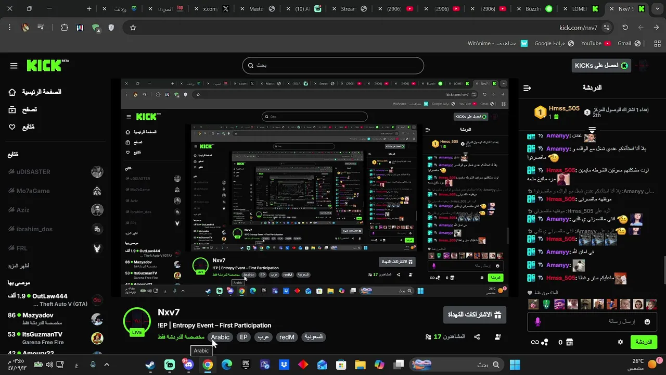Open uDISASTER channel in the followed list
The height and width of the screenshot is (375, 666).
(x=55, y=172)
